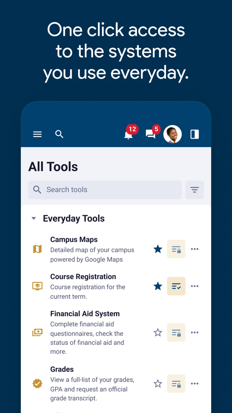Collapse the Everyday Tools section
This screenshot has height=413, width=232.
[x=33, y=218]
